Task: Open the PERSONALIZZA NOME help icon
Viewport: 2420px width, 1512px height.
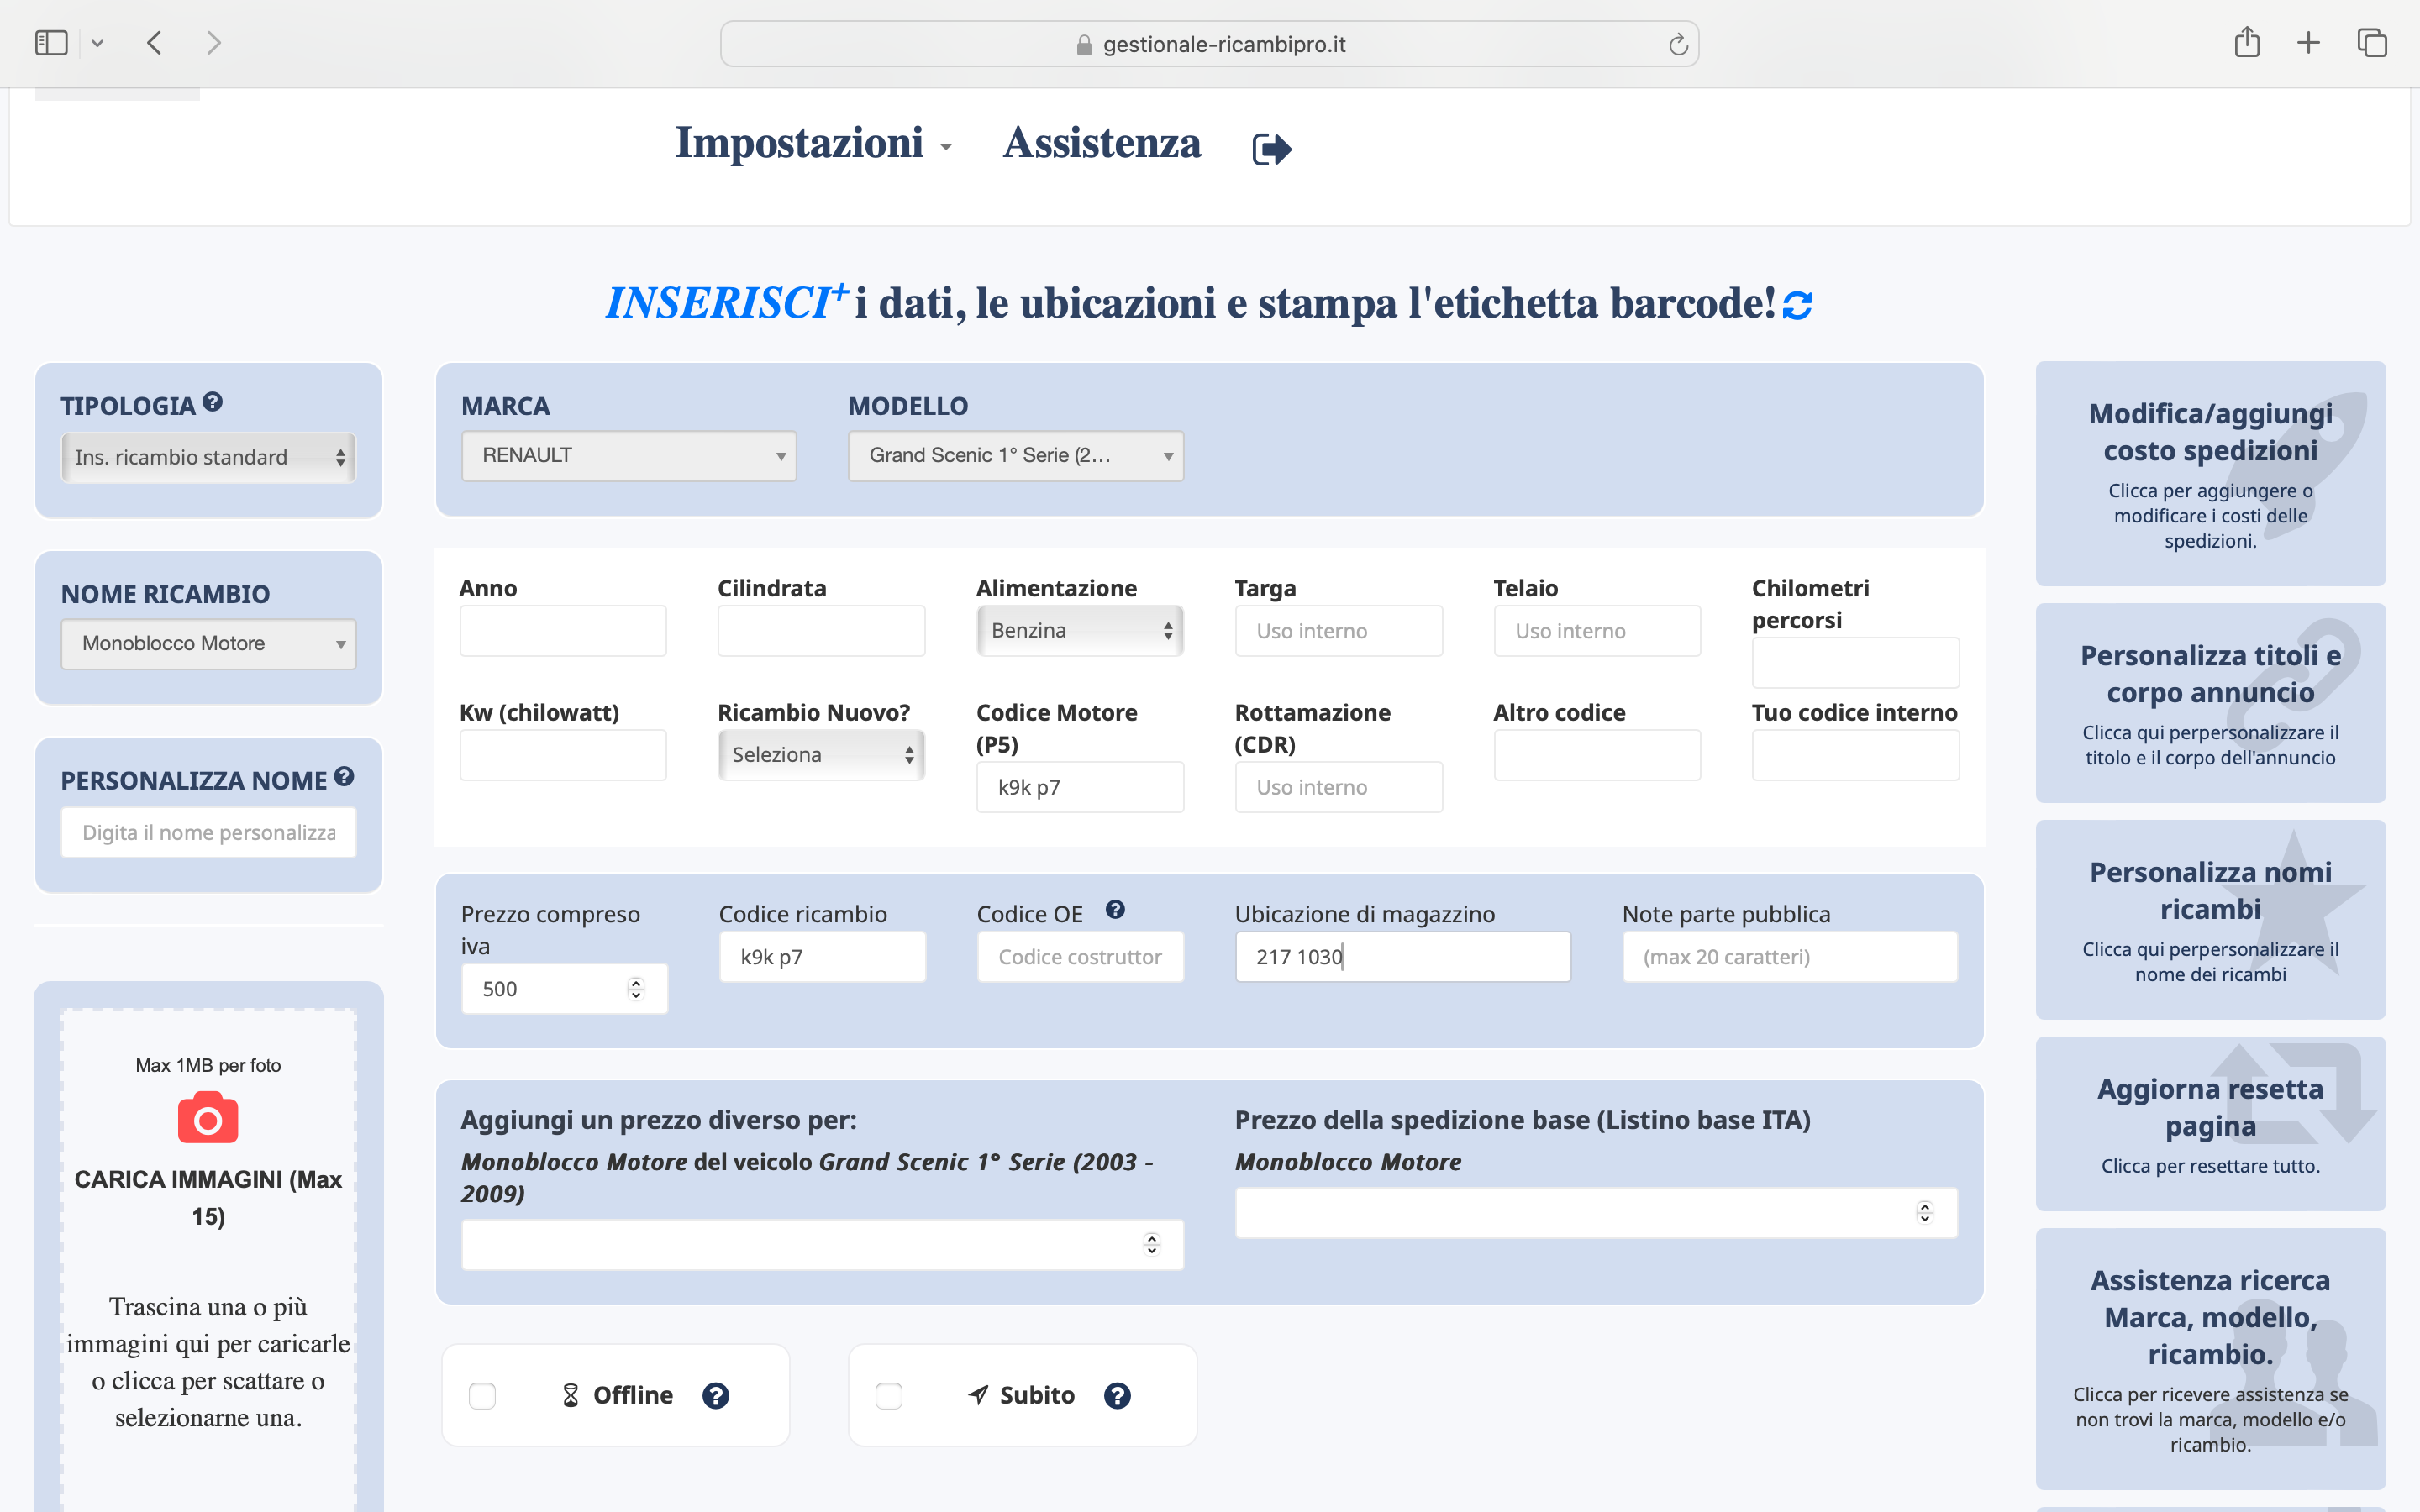Action: click(344, 776)
